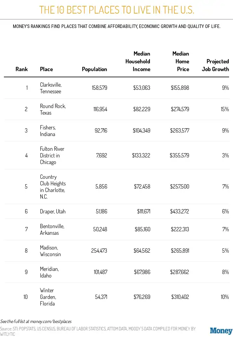The image size is (233, 337).
Task: Select the Projected Job Growth header
Action: (217, 65)
